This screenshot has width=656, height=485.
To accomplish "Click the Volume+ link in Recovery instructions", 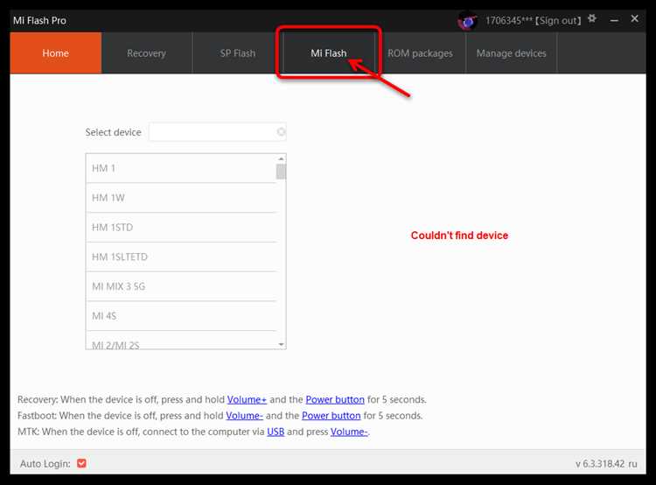I will coord(246,400).
